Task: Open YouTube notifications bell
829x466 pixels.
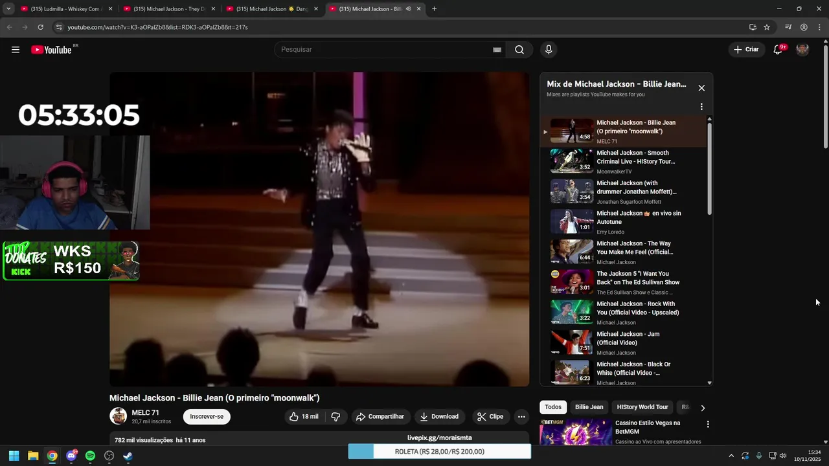Action: point(778,50)
